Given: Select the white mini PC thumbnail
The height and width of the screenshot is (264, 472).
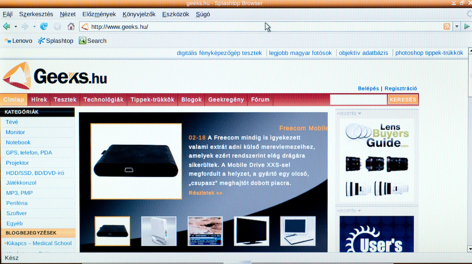Looking at the screenshot, I should coord(159,231).
